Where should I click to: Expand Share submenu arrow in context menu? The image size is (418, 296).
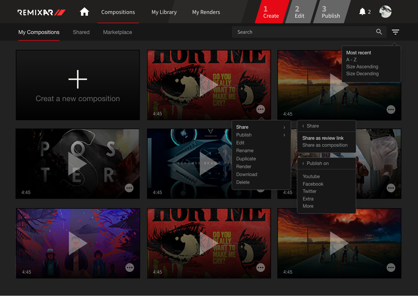click(x=284, y=127)
